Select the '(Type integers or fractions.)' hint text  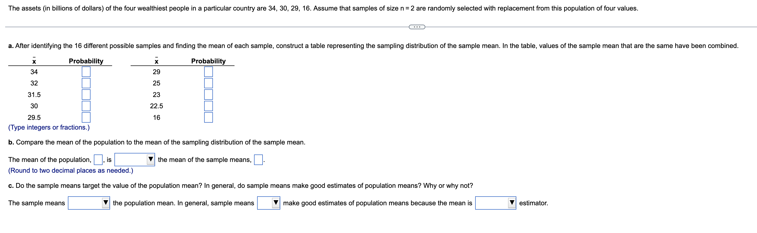[x=49, y=127]
